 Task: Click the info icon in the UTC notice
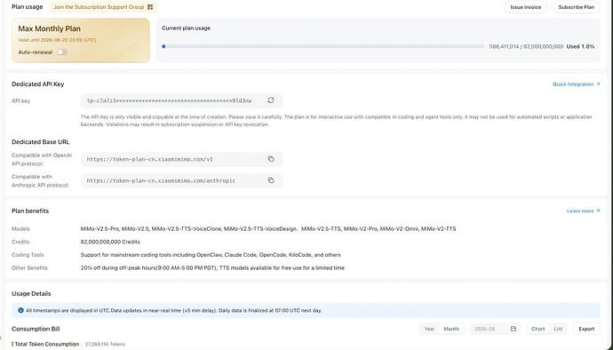[x=20, y=310]
